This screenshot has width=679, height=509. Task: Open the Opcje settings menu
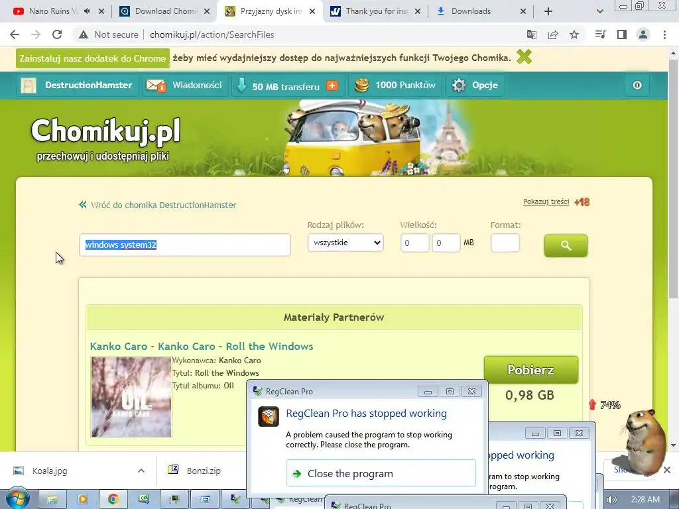(485, 85)
